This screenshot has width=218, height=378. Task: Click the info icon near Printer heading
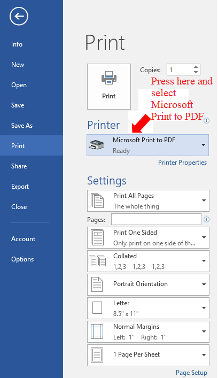coord(206,120)
